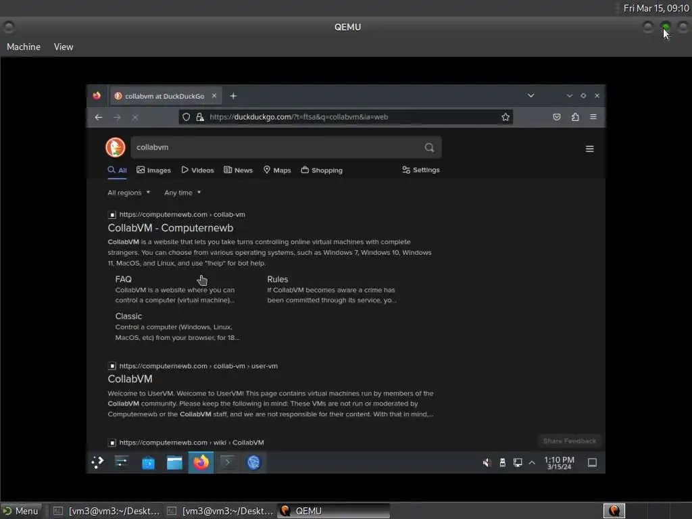Open the second CollabVM user-vm result
The image size is (692, 519).
coord(130,378)
